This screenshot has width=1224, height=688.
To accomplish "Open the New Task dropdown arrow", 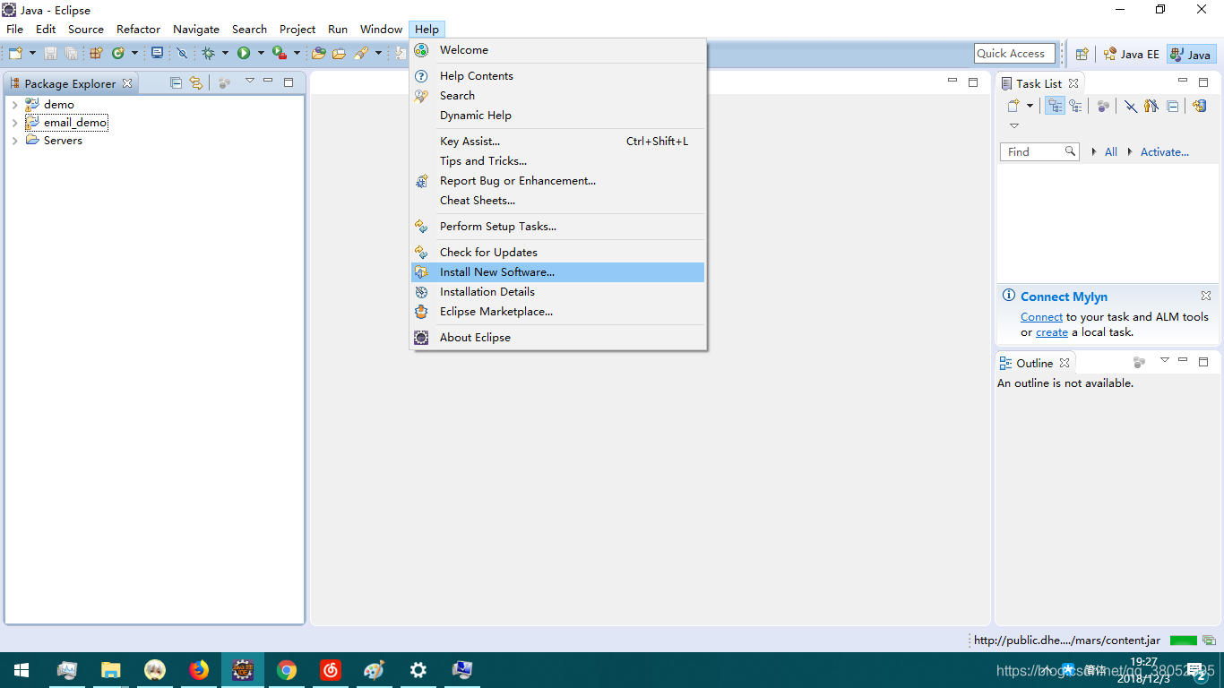I will 1030,106.
